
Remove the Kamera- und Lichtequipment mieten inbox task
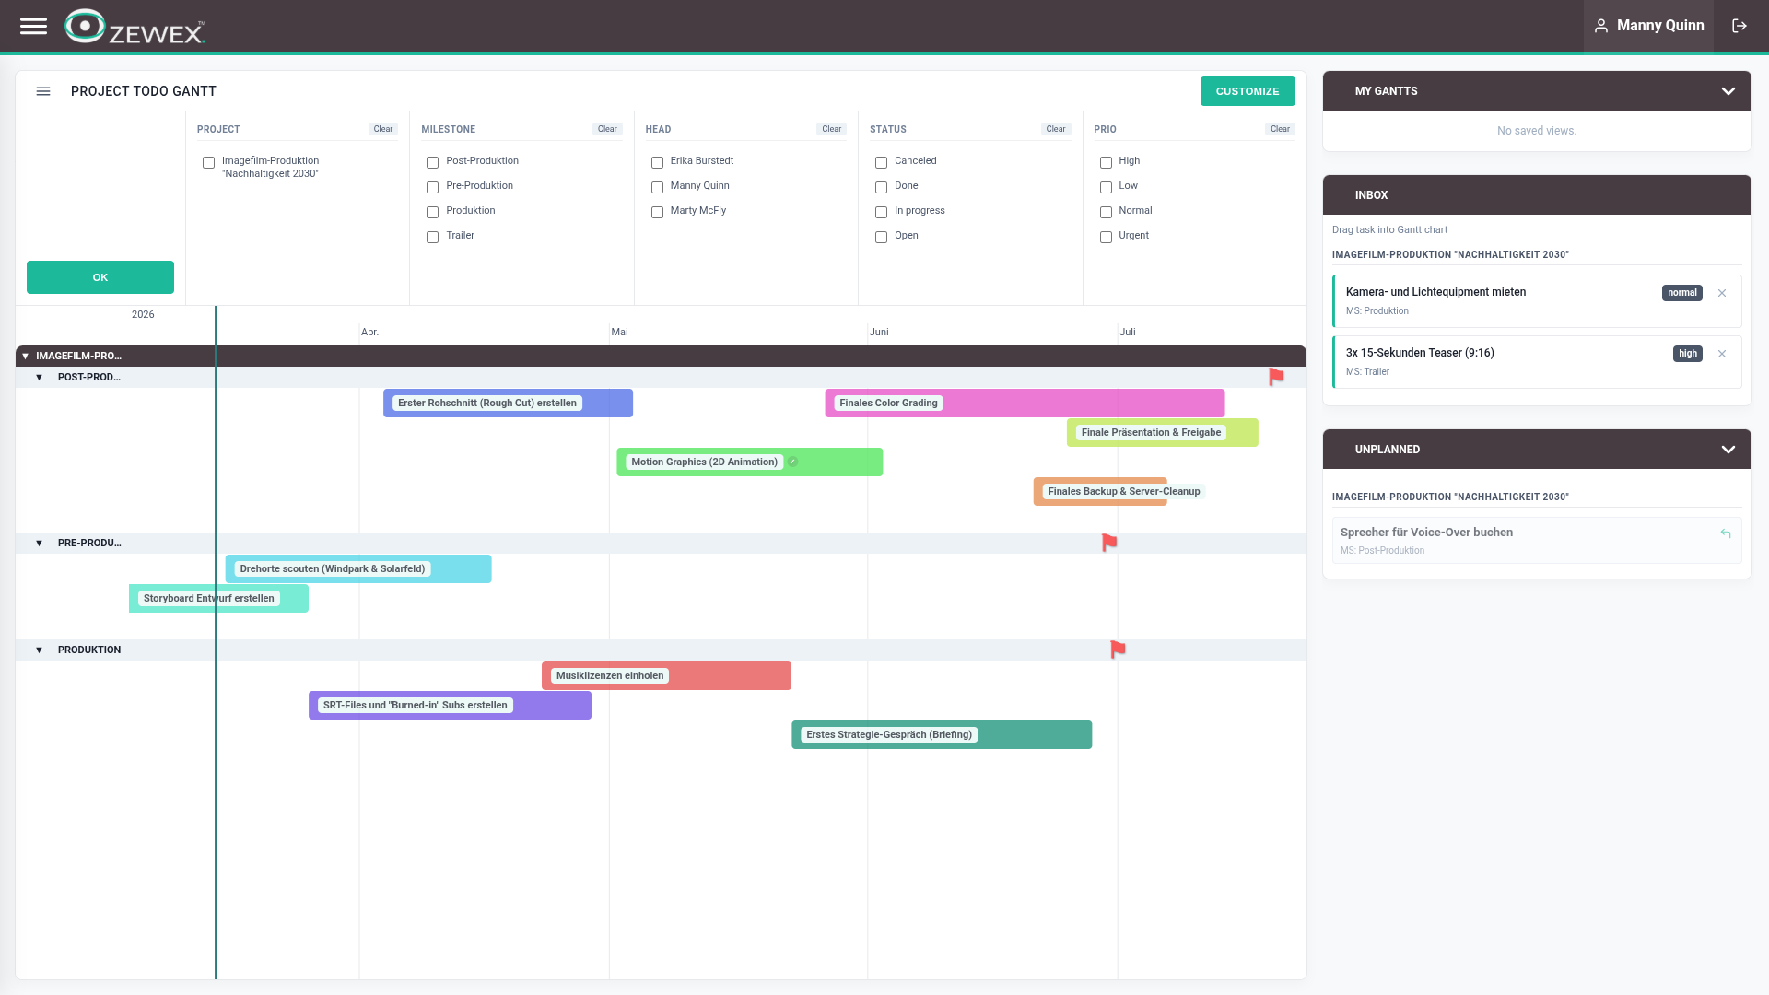coord(1723,292)
